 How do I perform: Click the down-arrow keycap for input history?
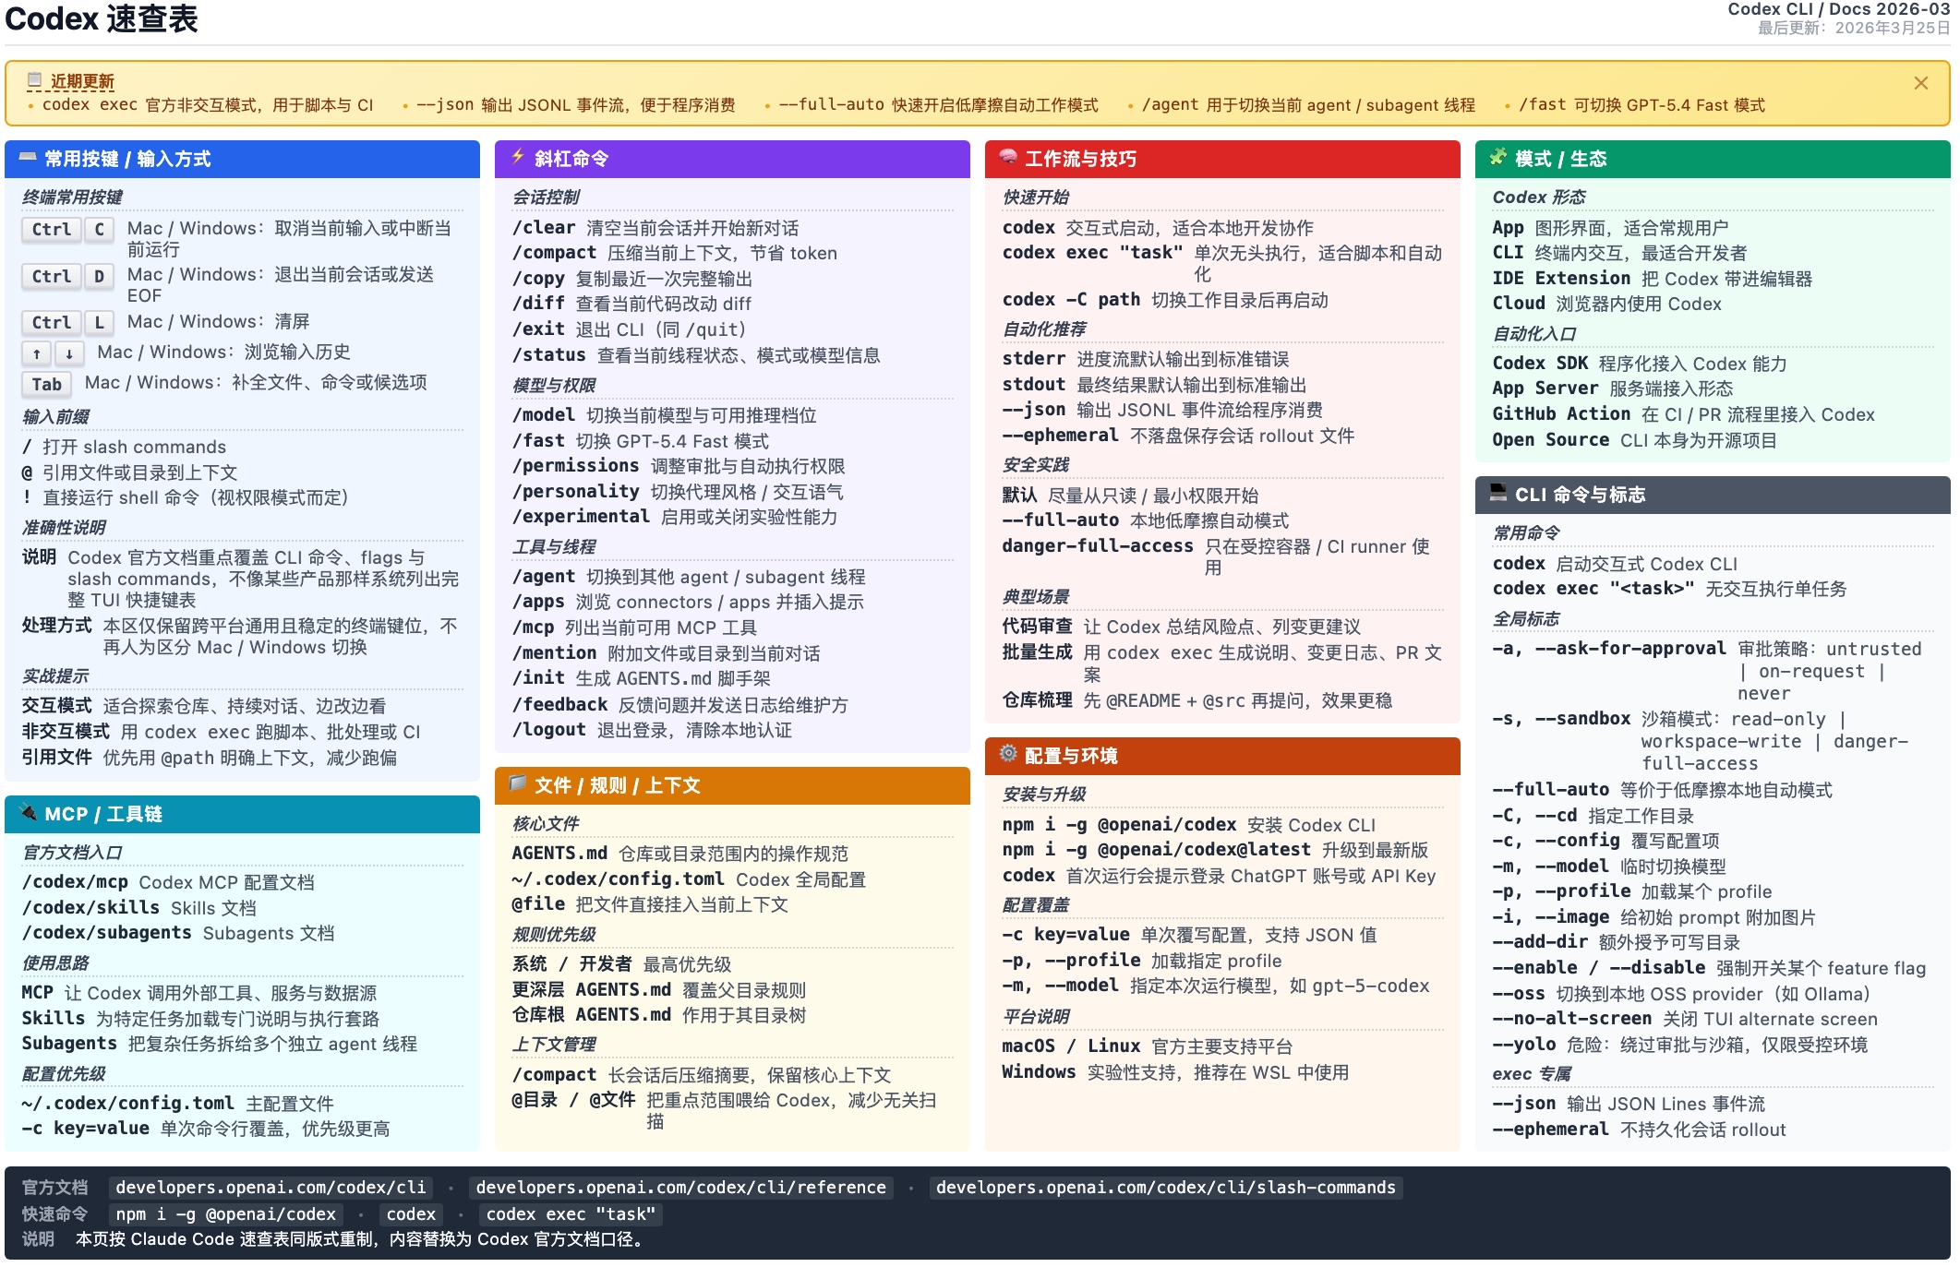coord(68,353)
